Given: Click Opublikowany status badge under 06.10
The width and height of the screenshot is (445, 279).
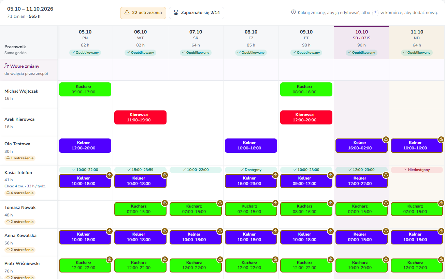Looking at the screenshot, I should click(141, 53).
